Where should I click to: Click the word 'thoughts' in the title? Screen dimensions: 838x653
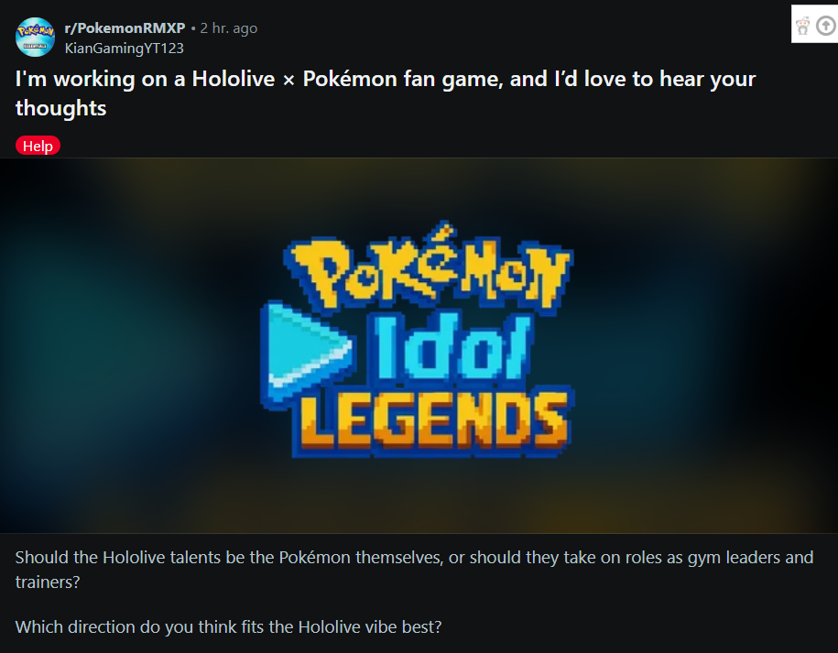click(61, 108)
